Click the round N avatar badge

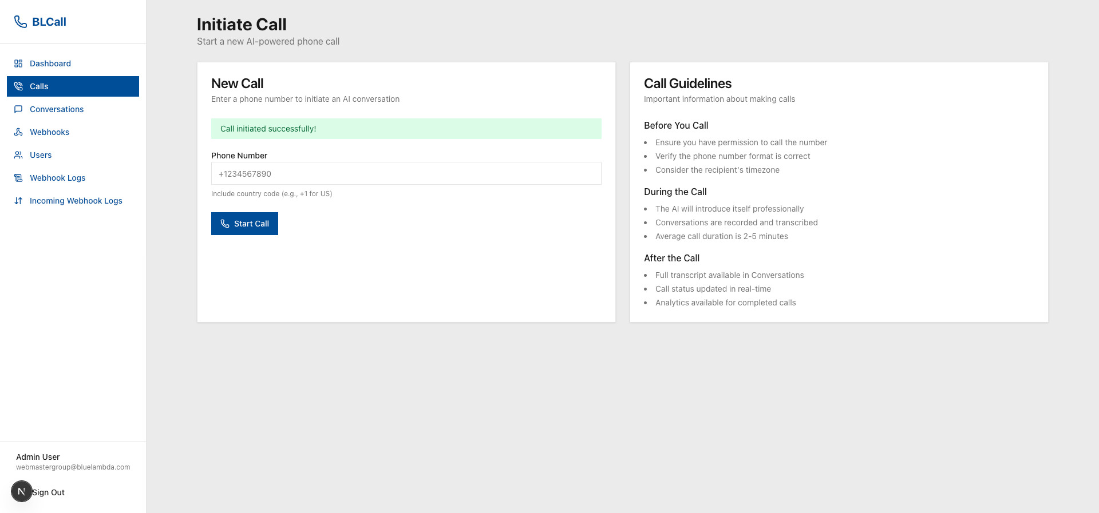(22, 491)
